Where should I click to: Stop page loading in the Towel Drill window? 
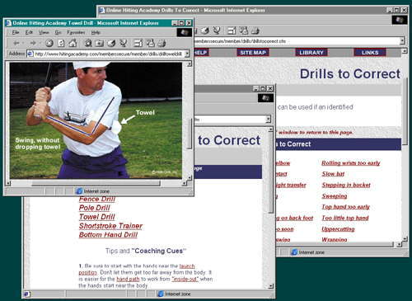coord(49,43)
